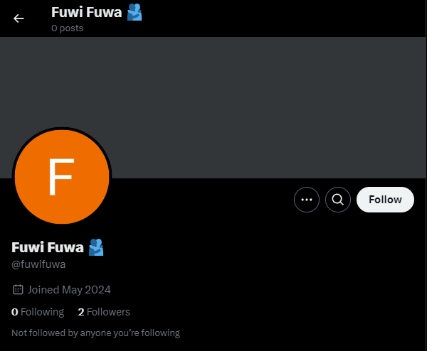Click the magnifier search profile icon

(338, 200)
